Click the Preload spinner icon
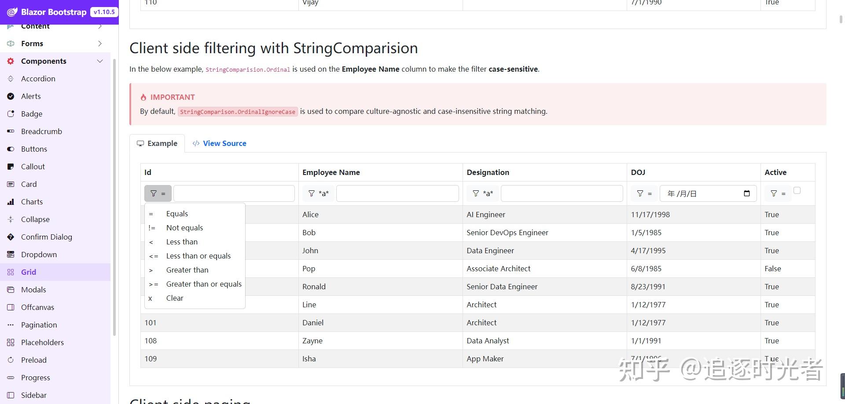 [x=11, y=360]
